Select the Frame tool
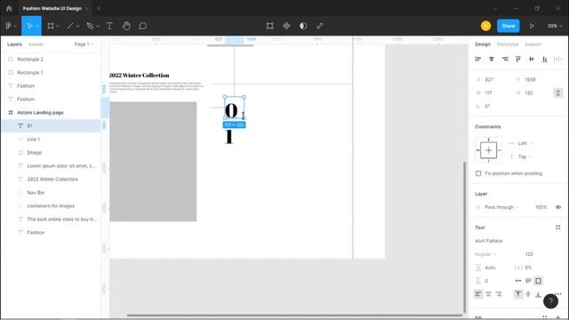This screenshot has height=320, width=569. tap(51, 26)
